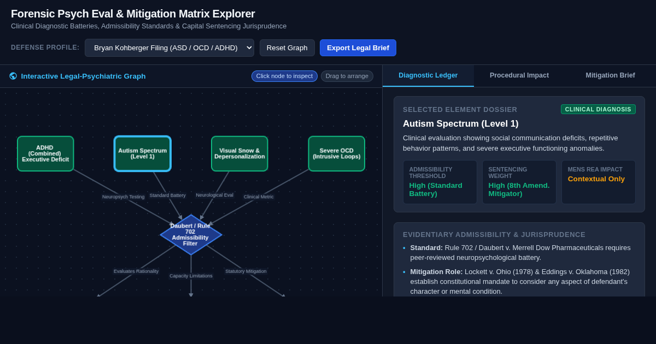Image resolution: width=656 pixels, height=344 pixels.
Task: Click the Statutory Mitigation edge label
Action: [x=246, y=271]
